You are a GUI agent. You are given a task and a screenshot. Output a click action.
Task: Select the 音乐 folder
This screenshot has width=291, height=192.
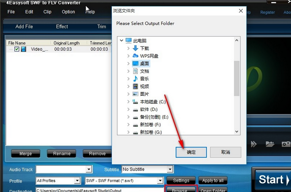pyautogui.click(x=145, y=79)
